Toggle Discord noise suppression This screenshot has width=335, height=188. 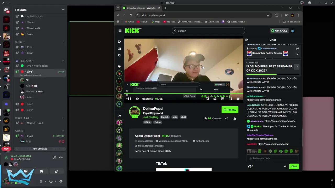[54, 157]
